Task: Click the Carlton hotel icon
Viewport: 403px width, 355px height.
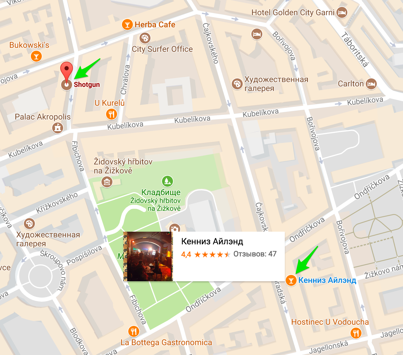Action: (371, 84)
